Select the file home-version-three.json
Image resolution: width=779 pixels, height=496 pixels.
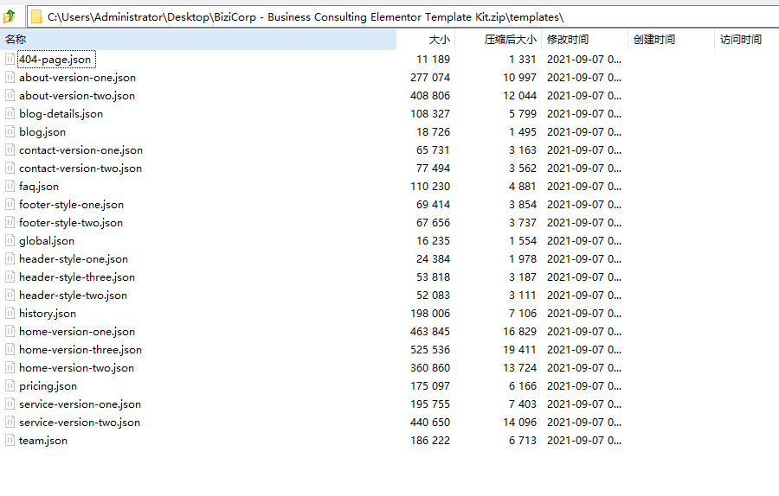80,350
